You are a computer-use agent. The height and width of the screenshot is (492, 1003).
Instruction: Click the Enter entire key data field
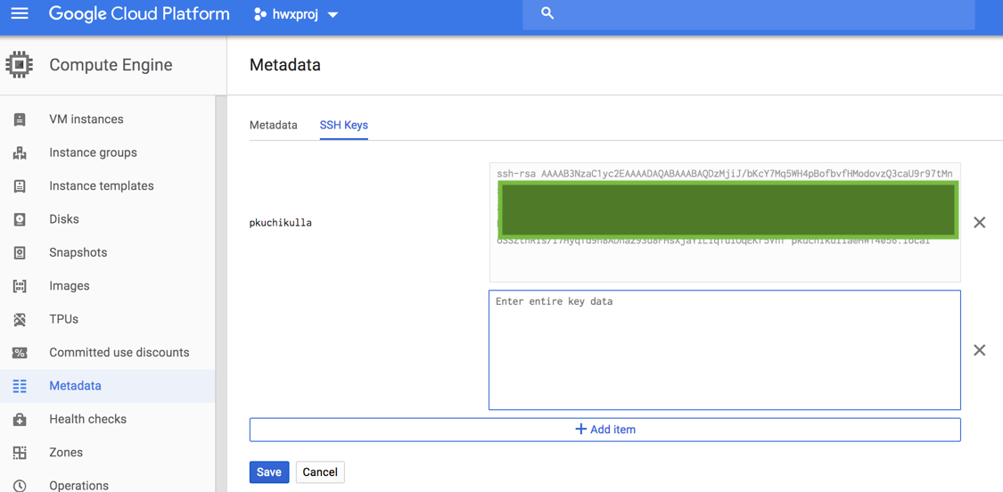[x=725, y=350]
